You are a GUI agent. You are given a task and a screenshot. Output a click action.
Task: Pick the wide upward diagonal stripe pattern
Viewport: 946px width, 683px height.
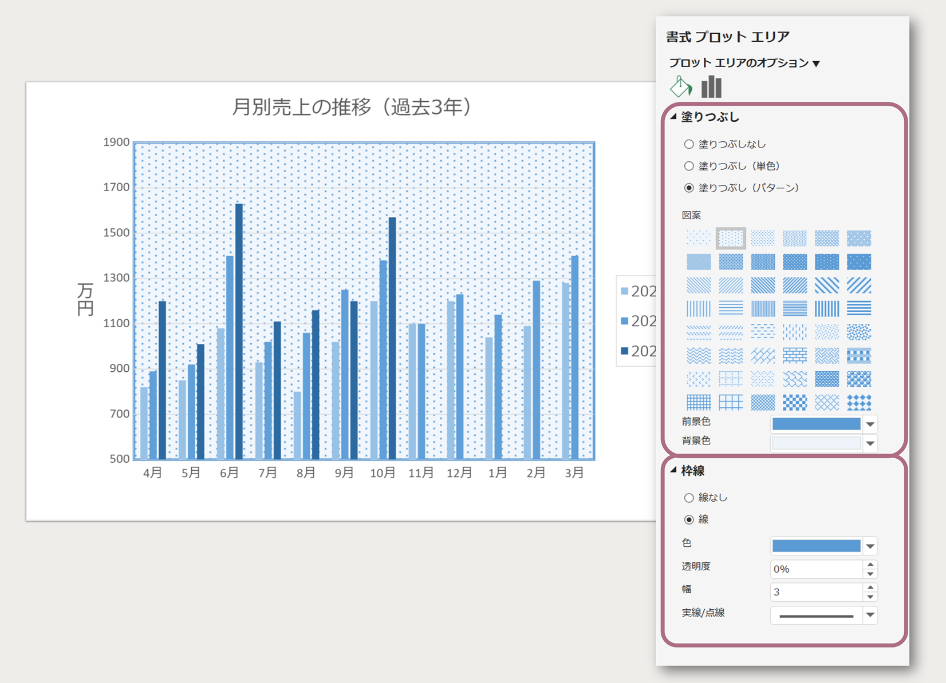click(x=859, y=285)
